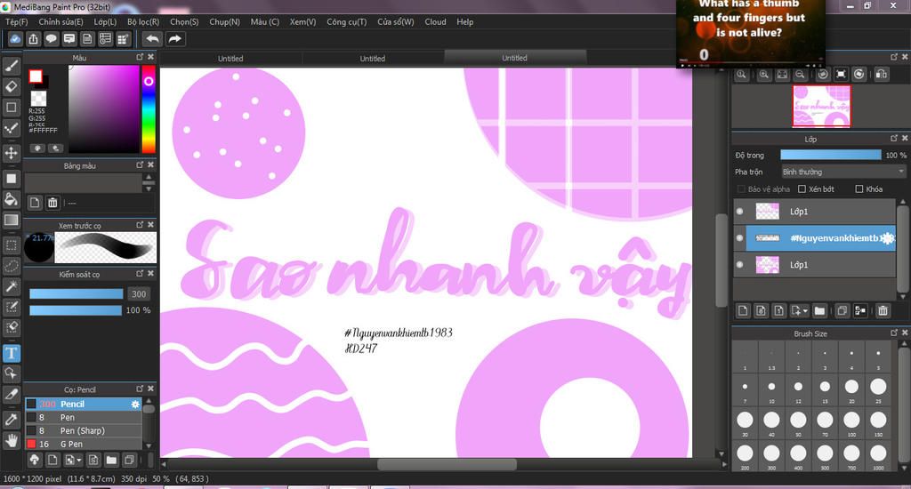Select the Pen (Sharp) brush
This screenshot has height=489, width=911.
click(83, 430)
